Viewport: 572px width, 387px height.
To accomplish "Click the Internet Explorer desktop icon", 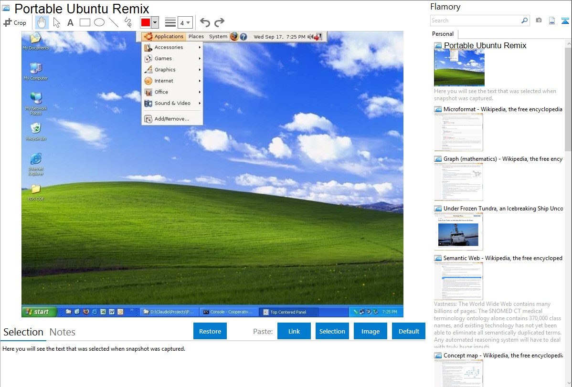I will [x=36, y=164].
